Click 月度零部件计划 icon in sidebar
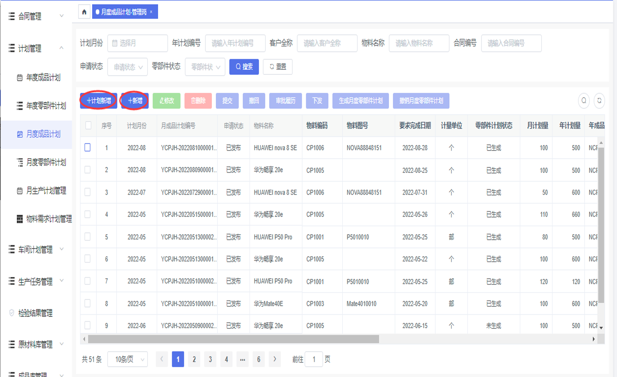This screenshot has height=377, width=617. coord(20,162)
